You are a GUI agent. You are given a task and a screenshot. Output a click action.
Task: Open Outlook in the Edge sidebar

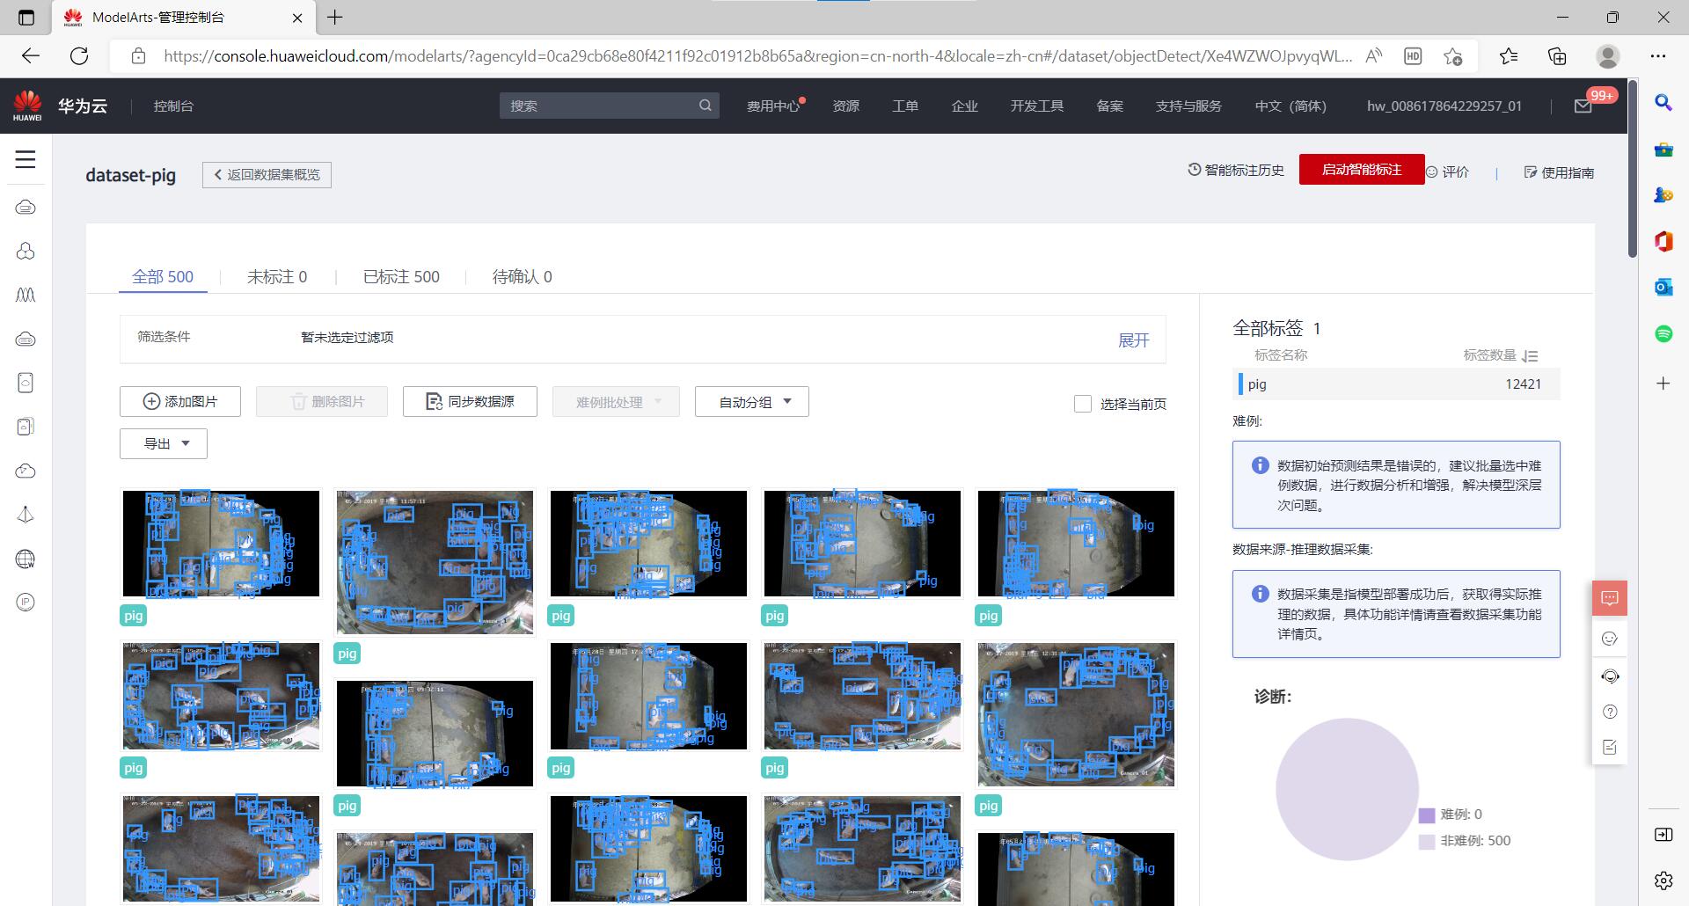(1663, 287)
